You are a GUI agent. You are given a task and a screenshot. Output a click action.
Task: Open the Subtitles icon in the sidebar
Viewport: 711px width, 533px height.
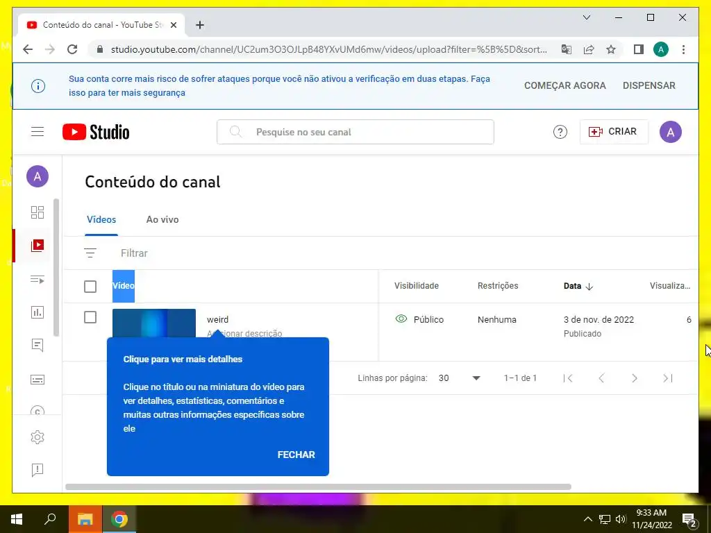(x=37, y=380)
